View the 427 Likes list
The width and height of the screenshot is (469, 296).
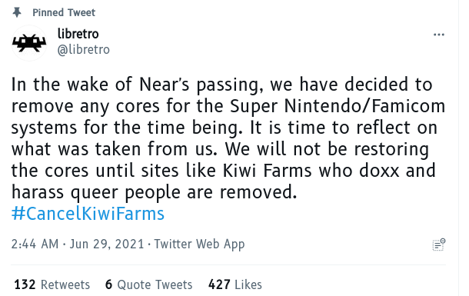coord(235,284)
